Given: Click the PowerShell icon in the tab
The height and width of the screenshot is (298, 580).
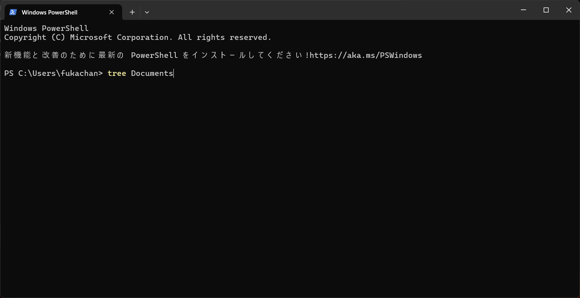Looking at the screenshot, I should tap(13, 12).
